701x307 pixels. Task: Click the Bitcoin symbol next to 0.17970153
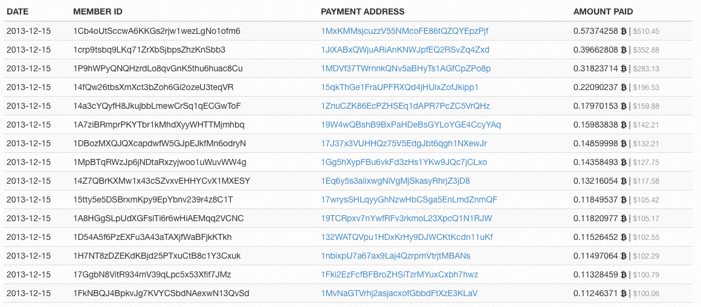tap(623, 106)
